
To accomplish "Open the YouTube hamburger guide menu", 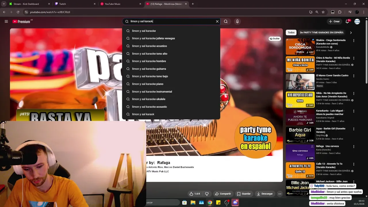I will point(6,21).
